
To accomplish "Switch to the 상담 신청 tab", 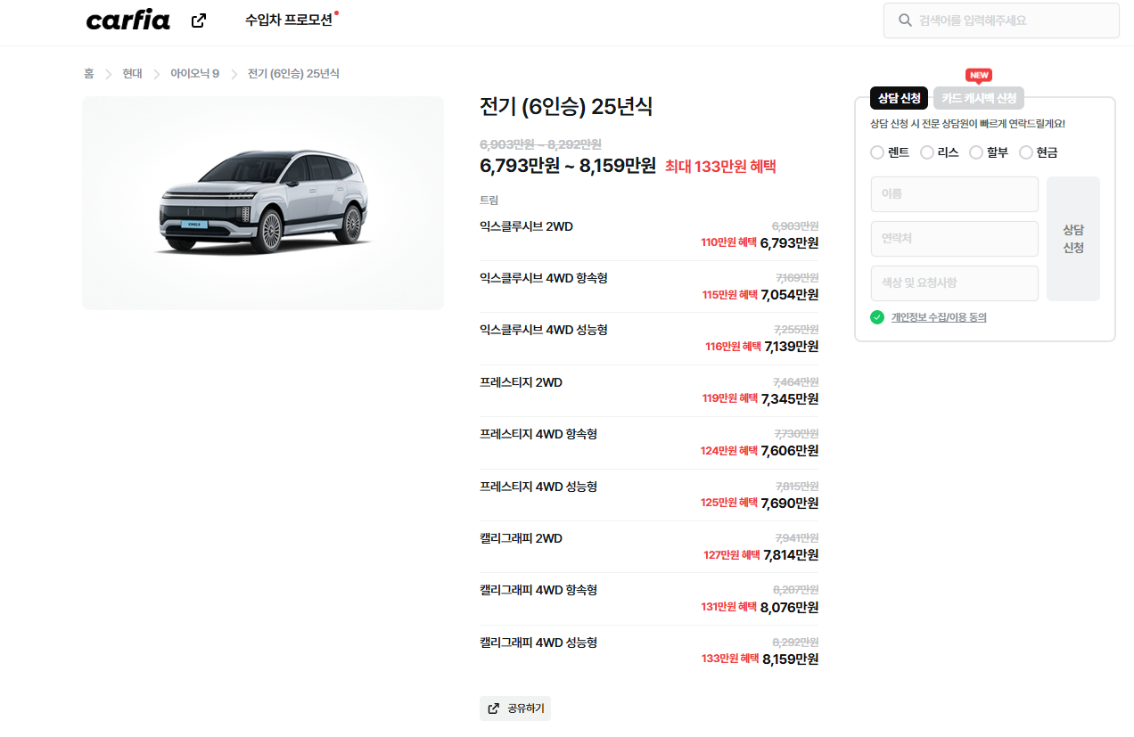I will (900, 98).
